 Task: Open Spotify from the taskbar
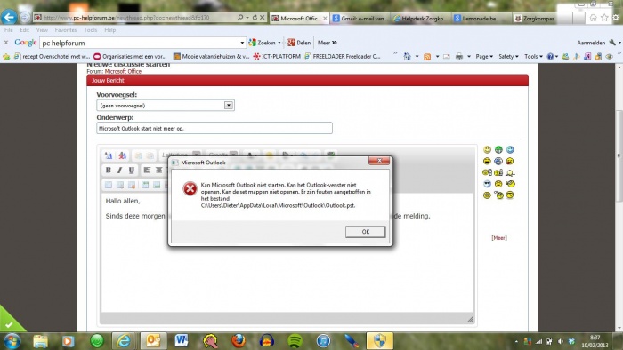click(295, 341)
